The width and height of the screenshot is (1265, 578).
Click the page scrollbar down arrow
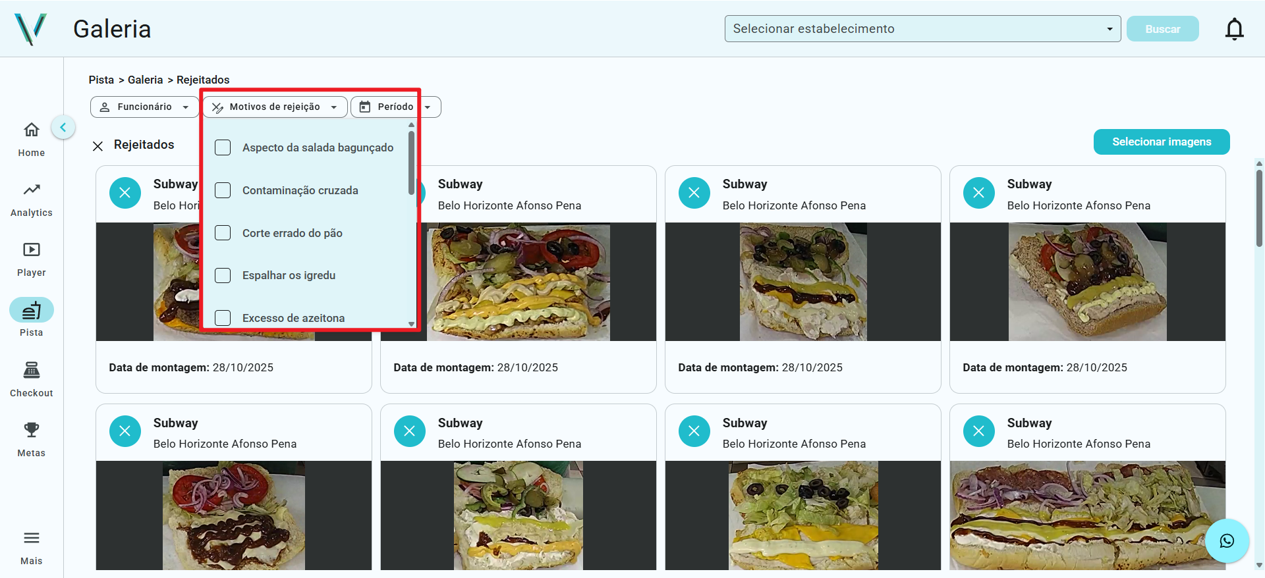(1259, 565)
